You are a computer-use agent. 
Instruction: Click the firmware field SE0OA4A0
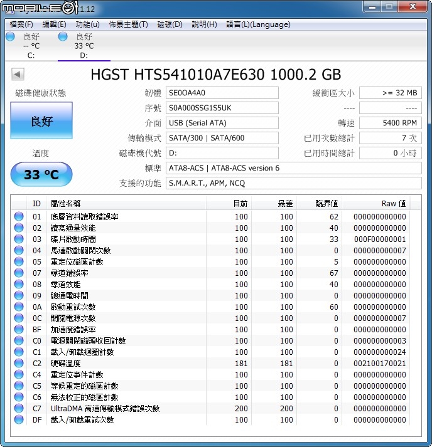[x=222, y=93]
